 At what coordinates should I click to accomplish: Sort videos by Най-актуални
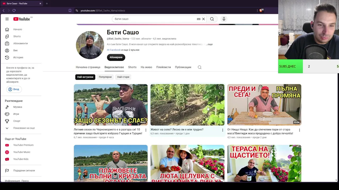[85, 77]
